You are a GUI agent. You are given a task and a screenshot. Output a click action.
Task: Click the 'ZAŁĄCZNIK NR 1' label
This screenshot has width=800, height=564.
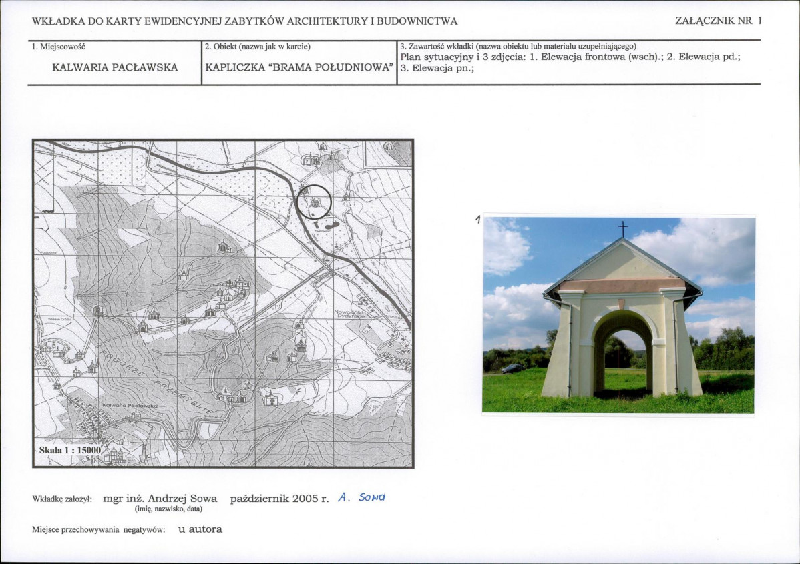718,21
